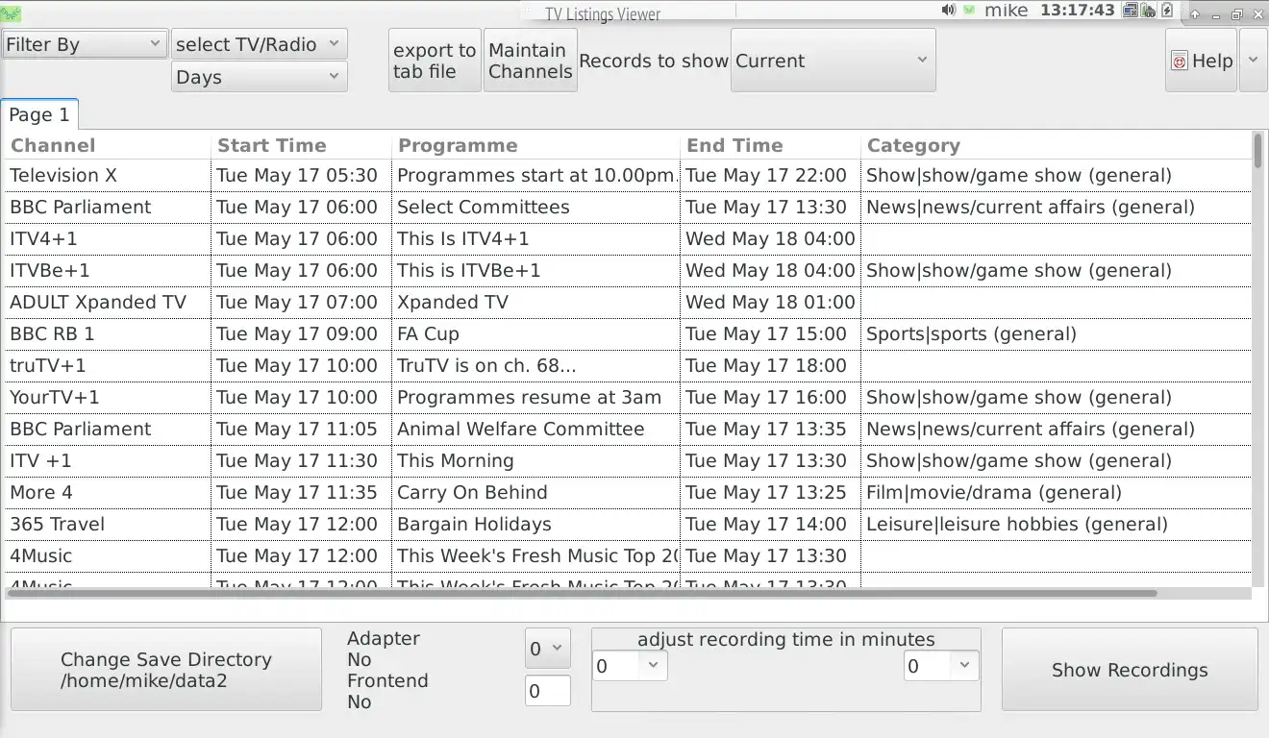Select the YourTV+1 channel cell

(x=108, y=398)
